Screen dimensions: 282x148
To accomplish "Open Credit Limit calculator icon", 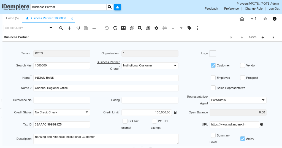I will point(175,112).
